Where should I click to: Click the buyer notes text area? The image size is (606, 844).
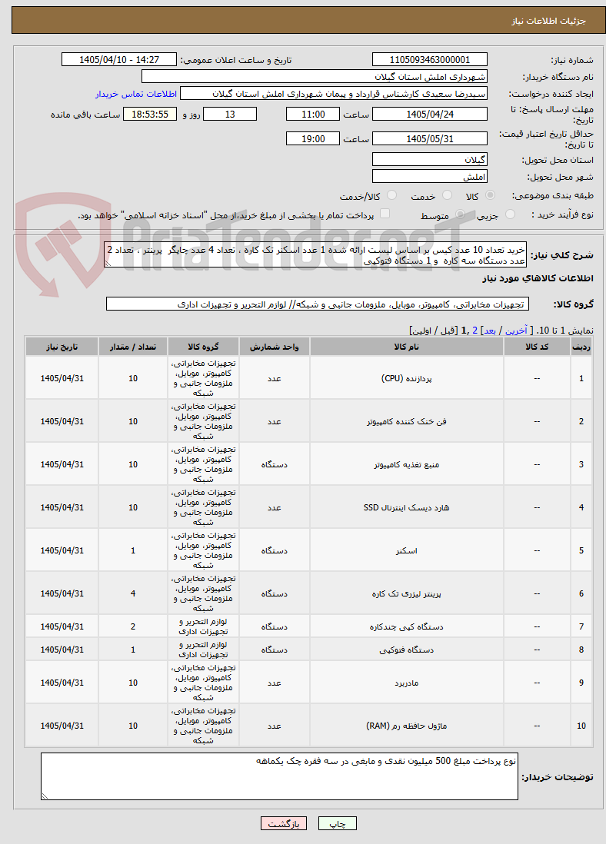pos(280,776)
